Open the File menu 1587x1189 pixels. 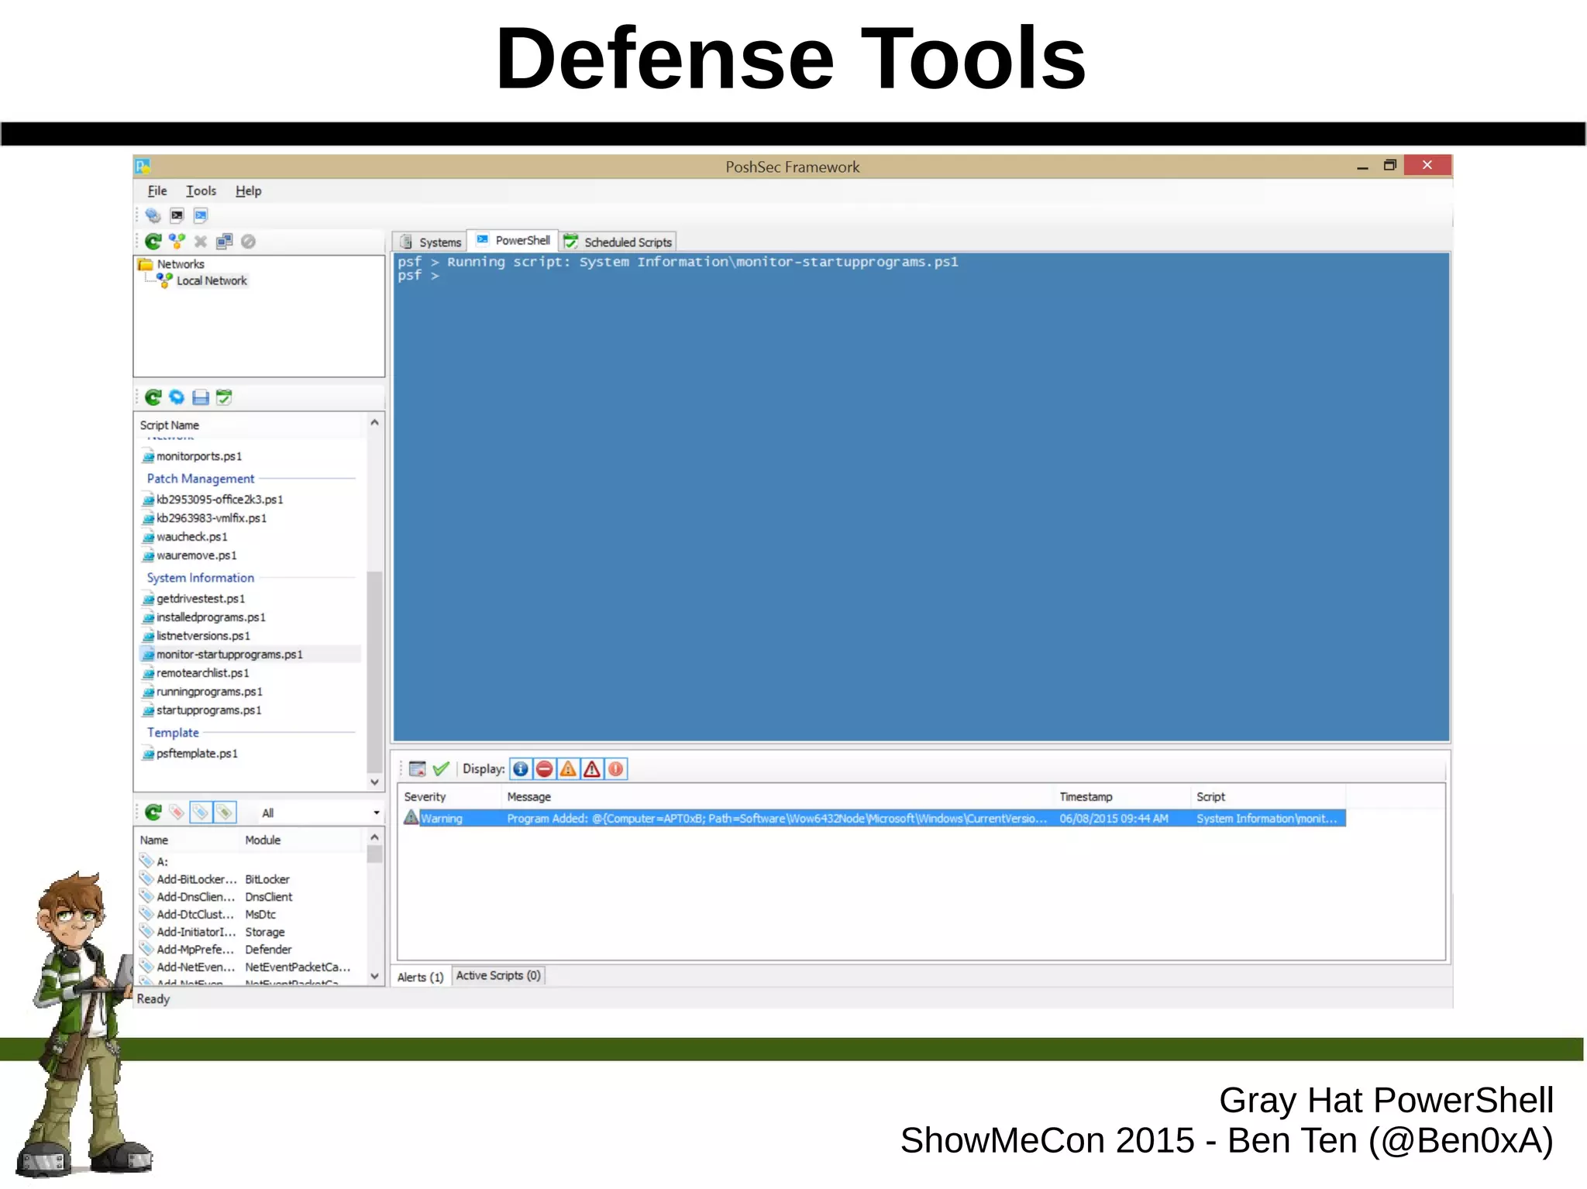(x=157, y=191)
